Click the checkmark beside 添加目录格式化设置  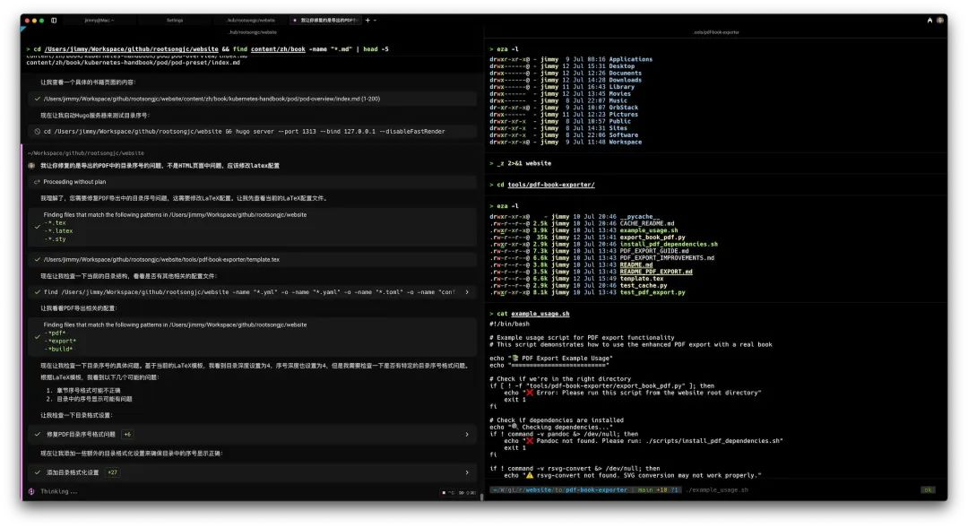(x=38, y=472)
